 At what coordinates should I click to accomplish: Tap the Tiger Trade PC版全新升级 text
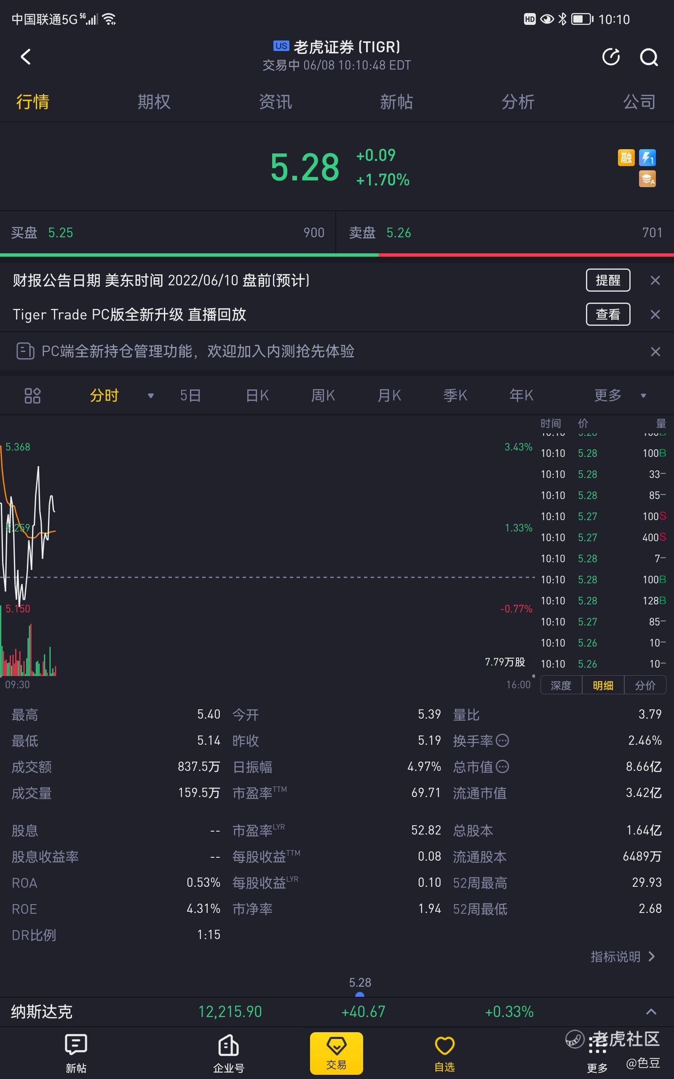129,315
